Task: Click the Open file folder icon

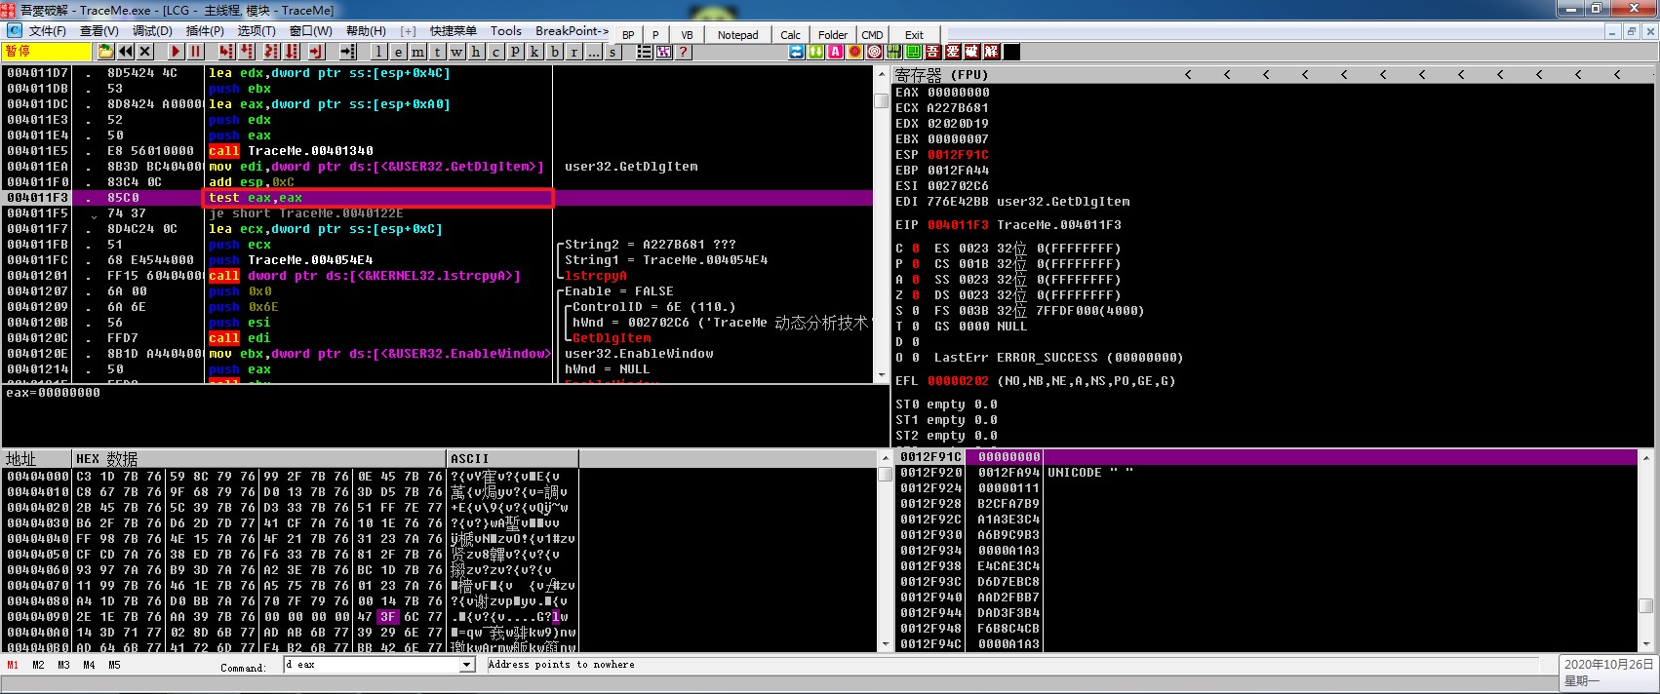Action: pyautogui.click(x=105, y=52)
